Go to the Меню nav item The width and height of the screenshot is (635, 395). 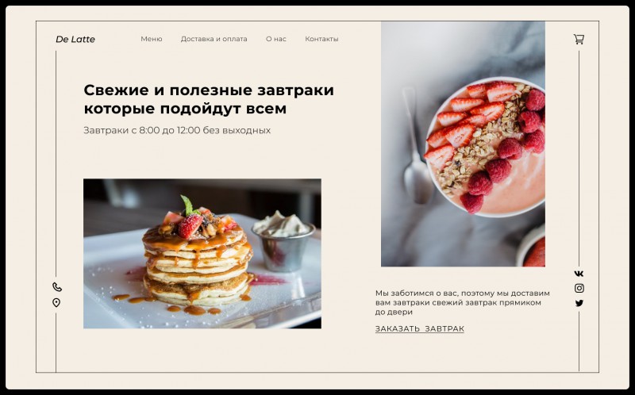152,39
